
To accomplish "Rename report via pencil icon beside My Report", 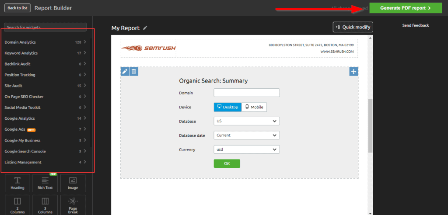I will pyautogui.click(x=145, y=28).
